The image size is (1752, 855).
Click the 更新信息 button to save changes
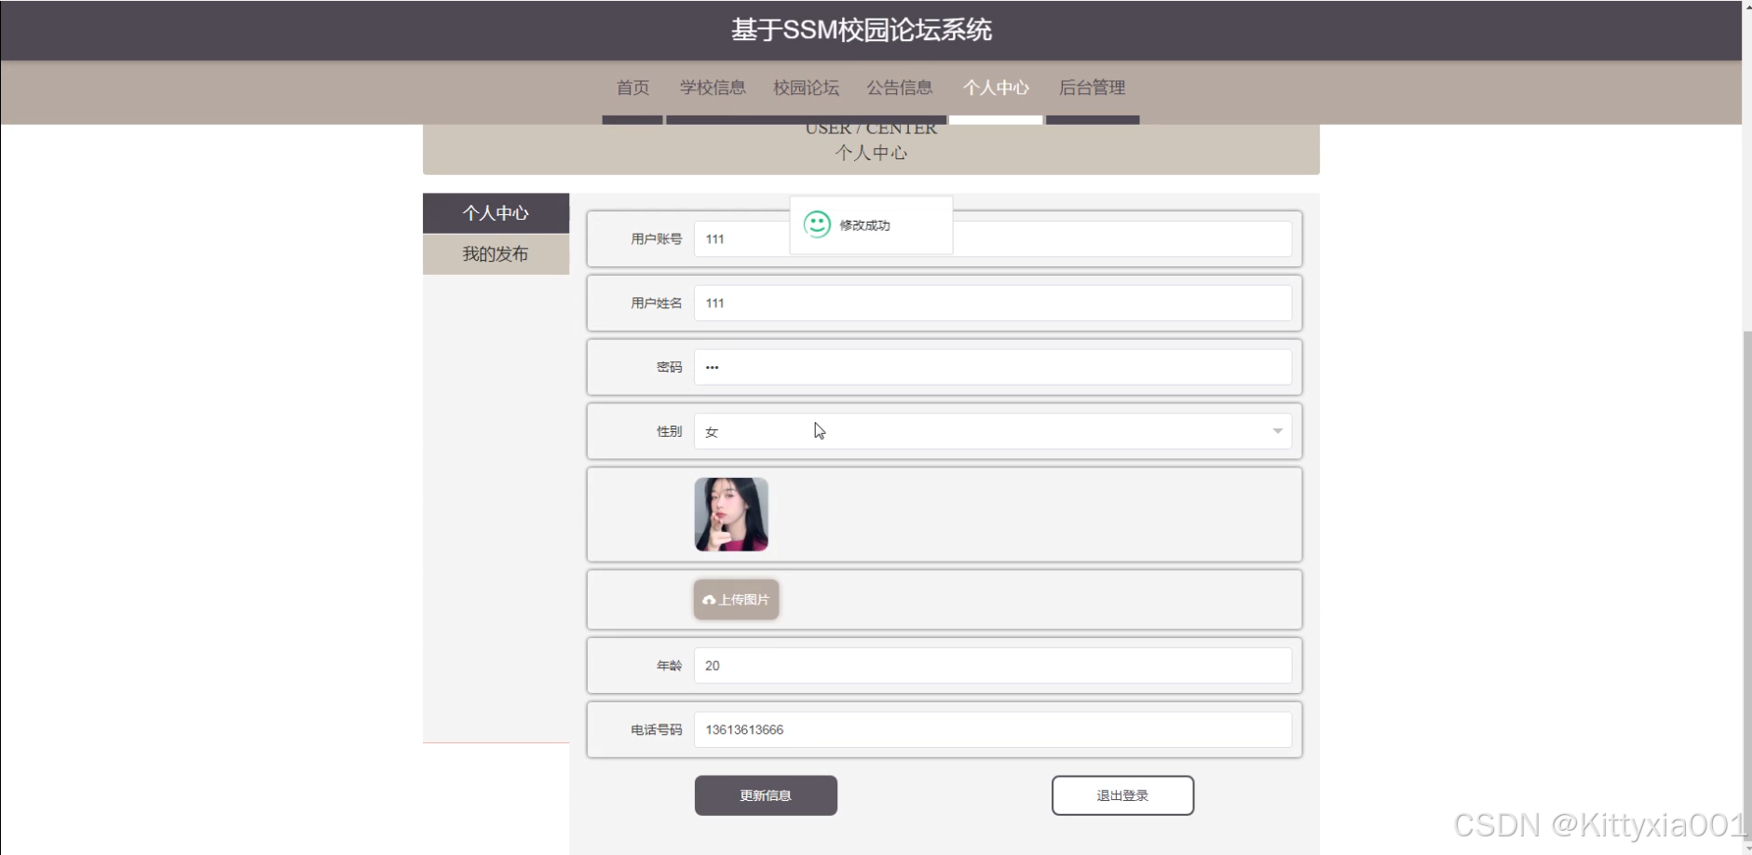tap(765, 794)
